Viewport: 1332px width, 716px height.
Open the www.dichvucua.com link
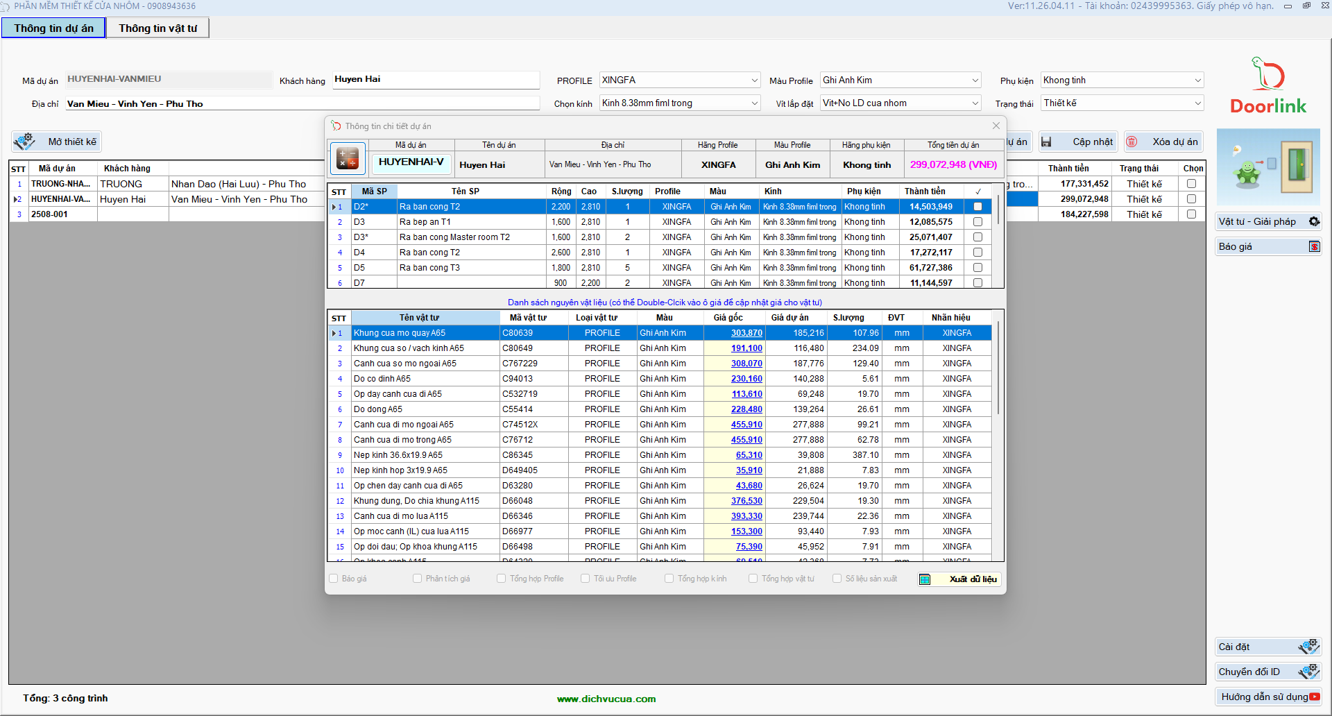(x=606, y=699)
